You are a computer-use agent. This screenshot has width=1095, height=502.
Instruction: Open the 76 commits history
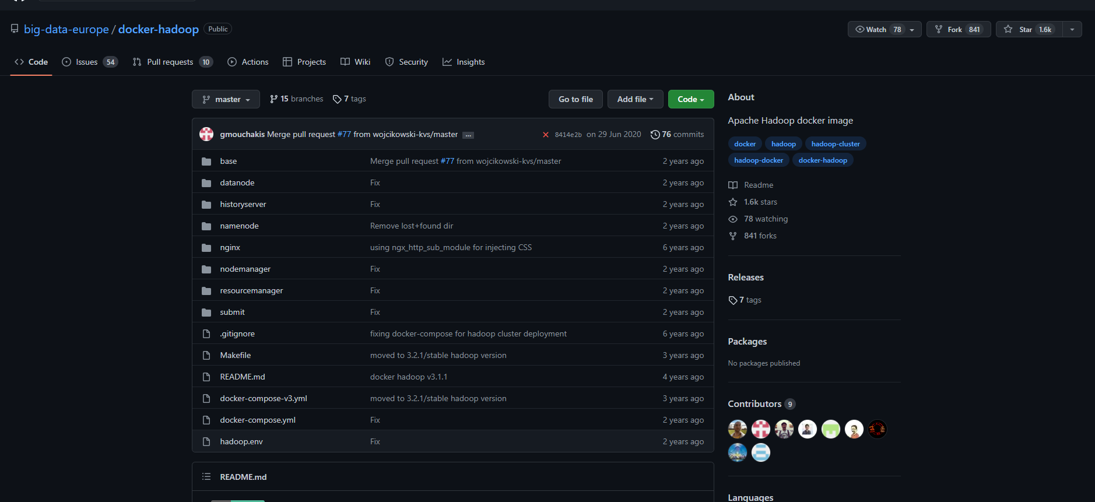point(677,135)
